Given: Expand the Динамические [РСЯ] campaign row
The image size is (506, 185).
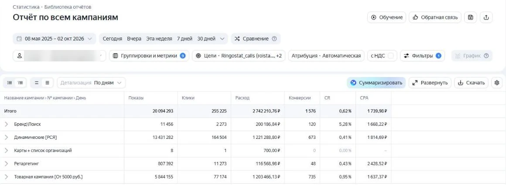Looking at the screenshot, I should click(x=7, y=137).
